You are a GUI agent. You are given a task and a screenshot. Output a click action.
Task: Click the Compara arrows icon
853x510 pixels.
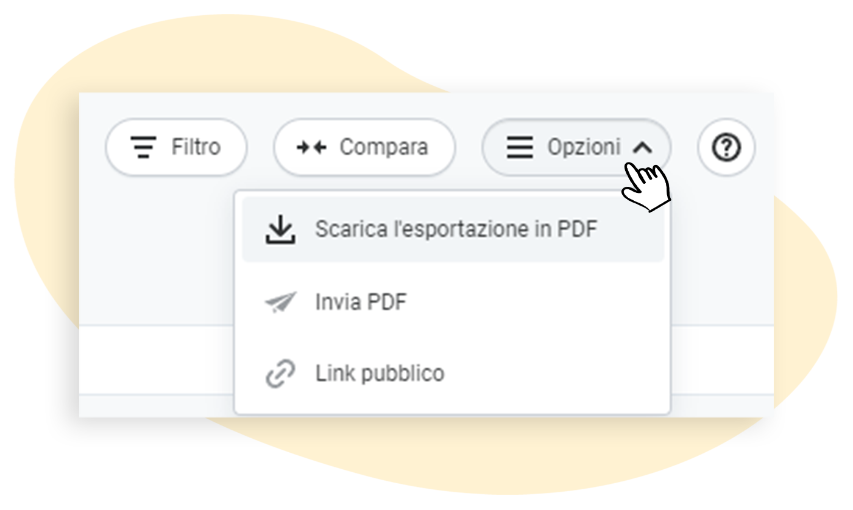click(x=311, y=148)
